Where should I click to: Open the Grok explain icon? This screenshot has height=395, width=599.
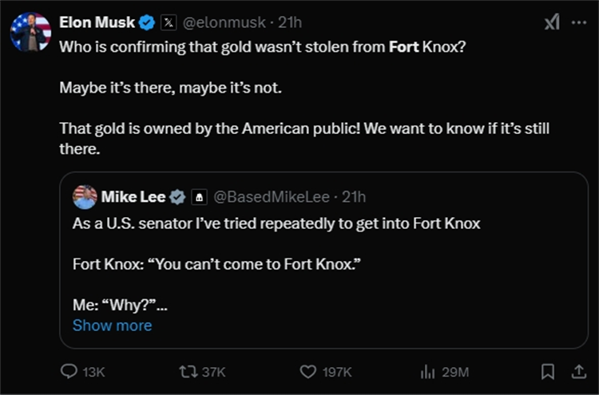552,22
